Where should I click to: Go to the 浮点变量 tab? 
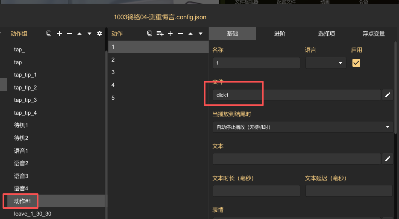[x=373, y=33]
